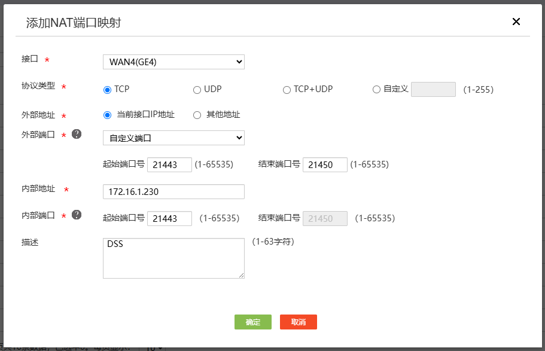Select the UDP protocol option

pyautogui.click(x=197, y=90)
